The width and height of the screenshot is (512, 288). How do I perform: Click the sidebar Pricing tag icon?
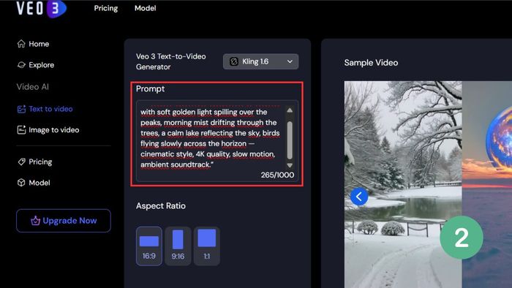click(21, 162)
